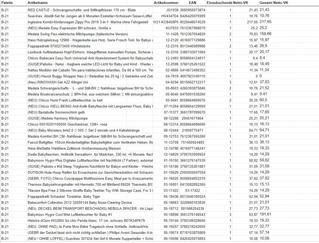Click article number "JG1938"
Screen dimensions: 319x243
172,10
